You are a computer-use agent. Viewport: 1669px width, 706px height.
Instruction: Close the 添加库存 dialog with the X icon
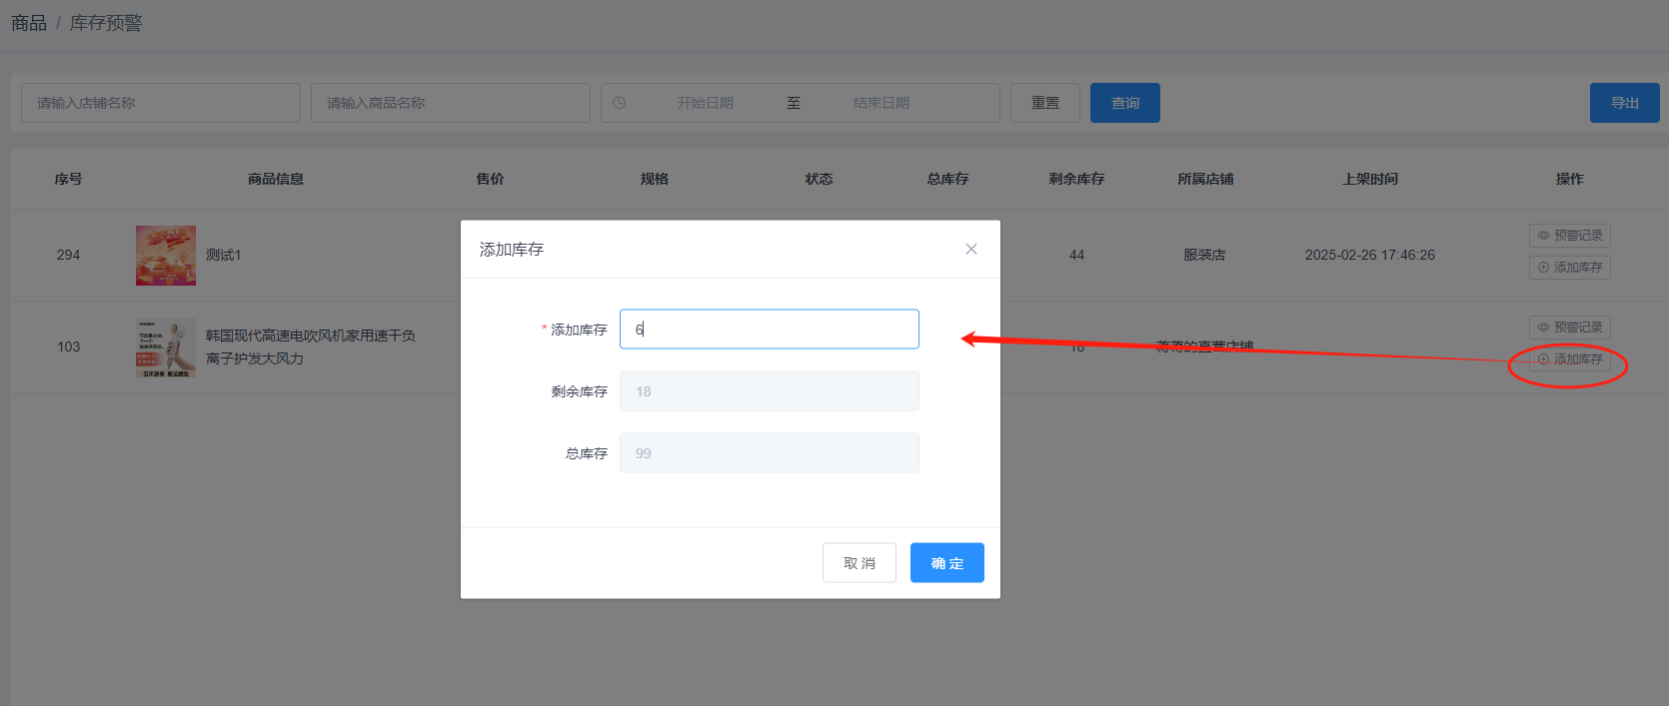pos(970,250)
